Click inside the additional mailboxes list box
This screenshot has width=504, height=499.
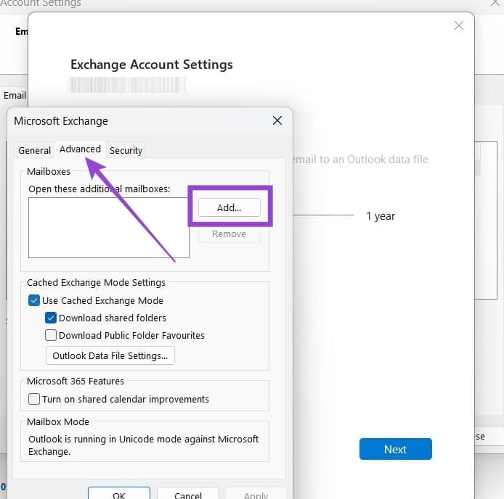click(x=109, y=227)
